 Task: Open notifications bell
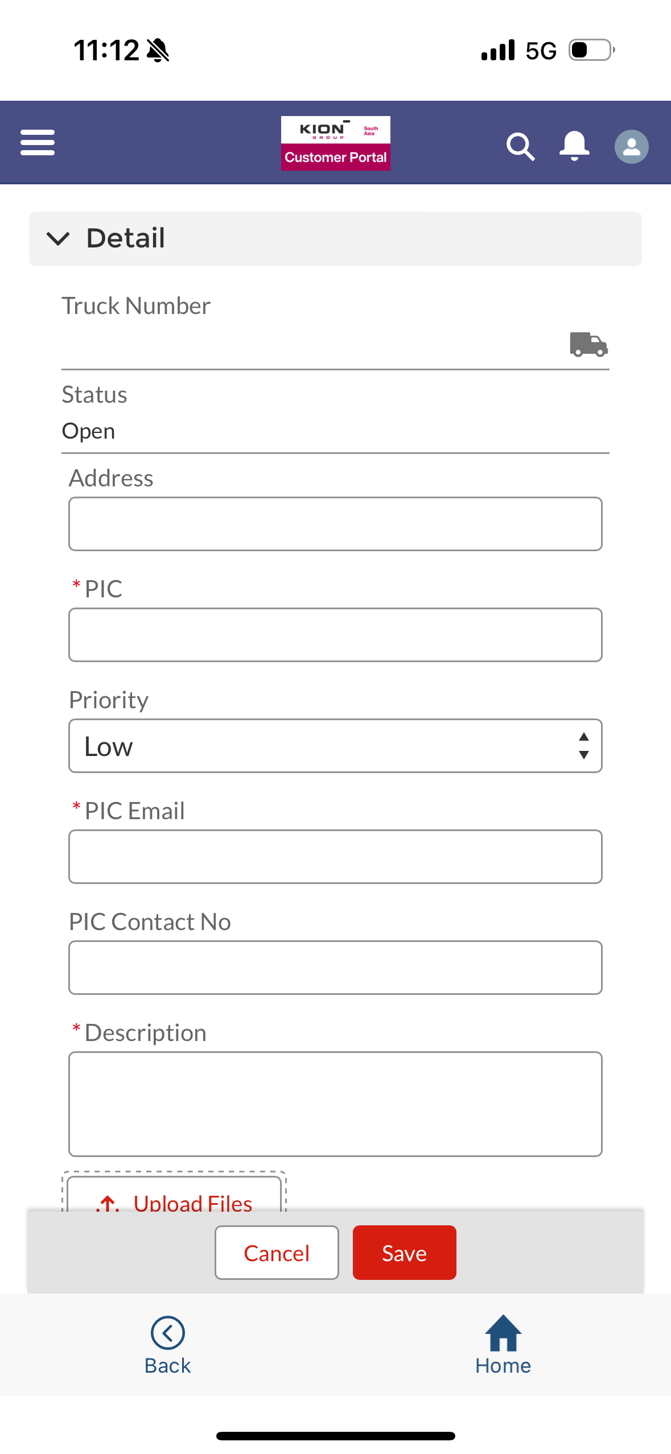pyautogui.click(x=574, y=146)
